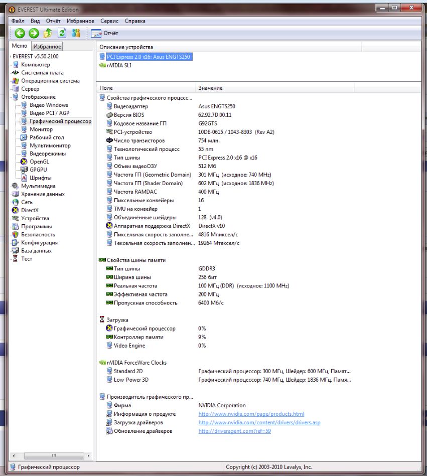
Task: Open nvidia.com products.html link
Action: coord(251,414)
